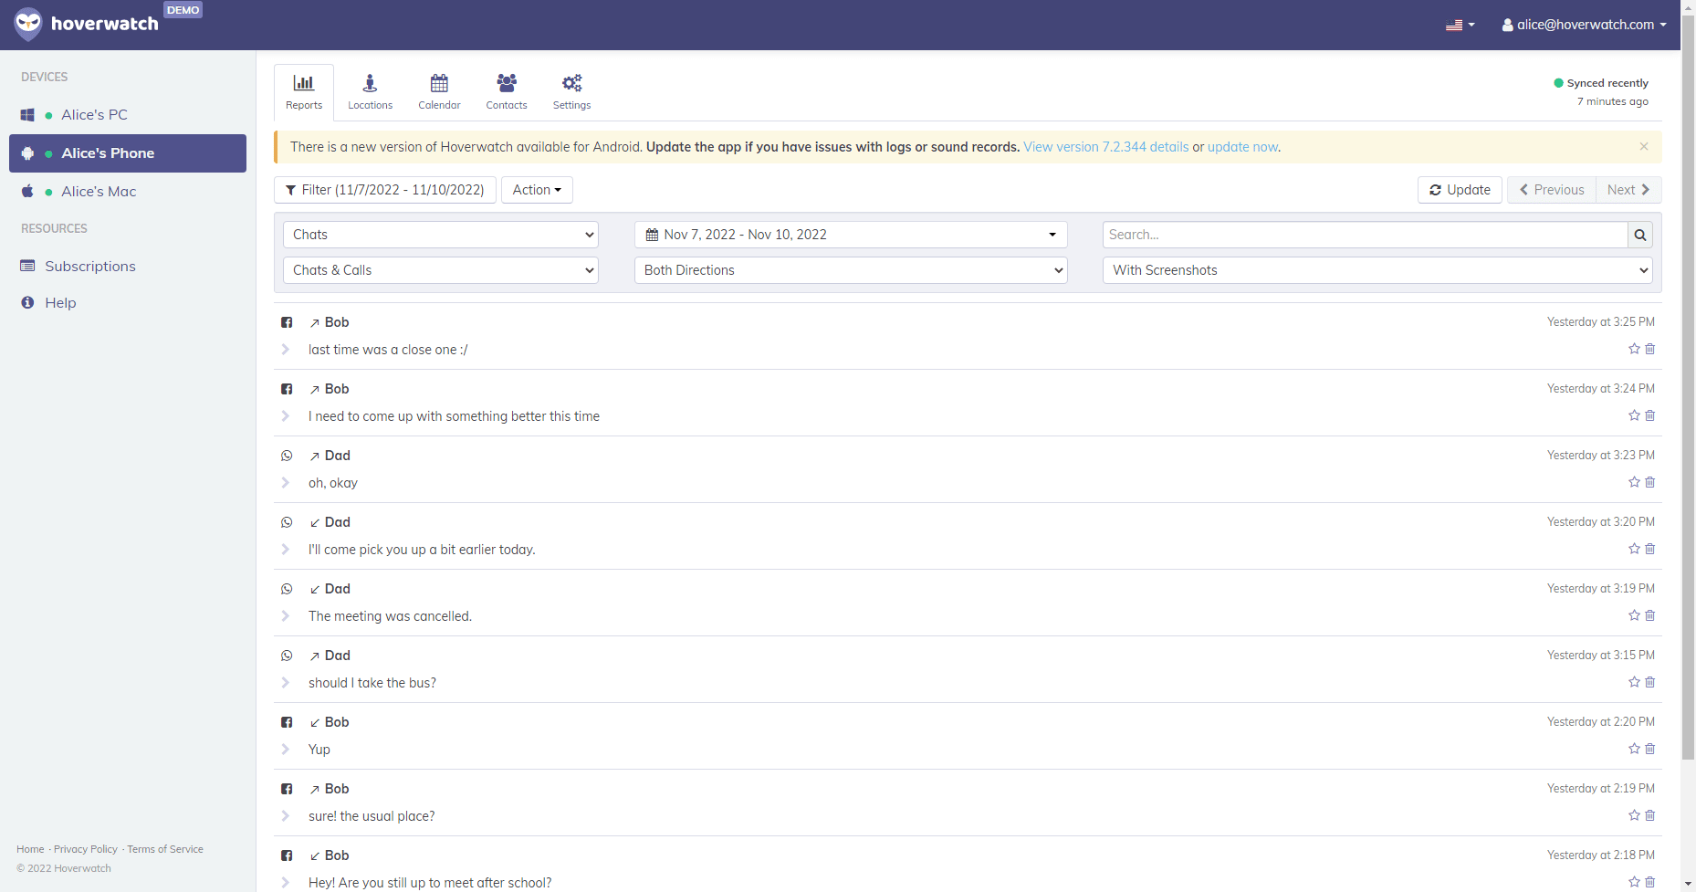The width and height of the screenshot is (1696, 892).
Task: Open the Terms of Service link
Action: pyautogui.click(x=165, y=849)
